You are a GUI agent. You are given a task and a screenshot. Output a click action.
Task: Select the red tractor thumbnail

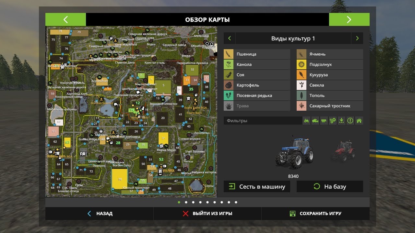(343, 152)
